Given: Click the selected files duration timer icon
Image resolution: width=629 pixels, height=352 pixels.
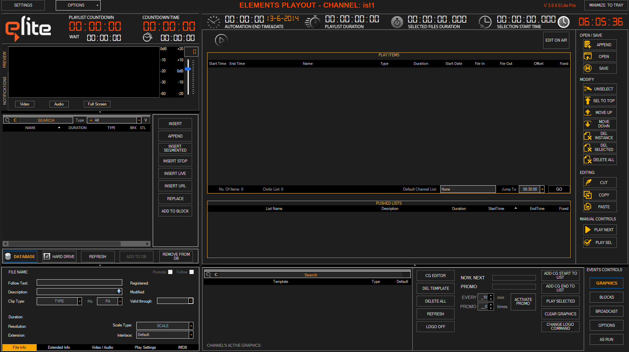Looking at the screenshot, I should click(397, 22).
